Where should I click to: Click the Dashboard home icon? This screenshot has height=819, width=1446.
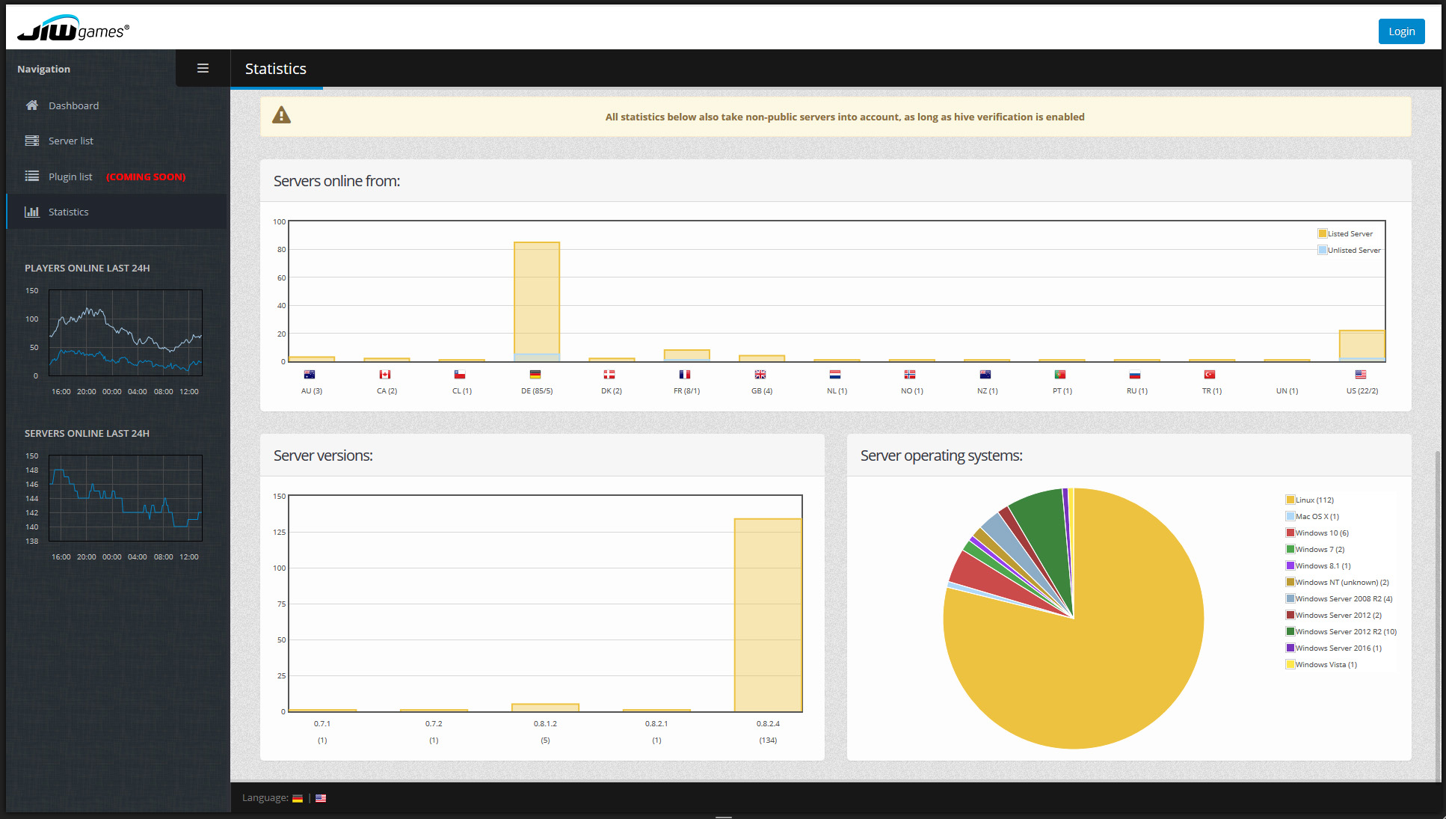click(x=31, y=105)
